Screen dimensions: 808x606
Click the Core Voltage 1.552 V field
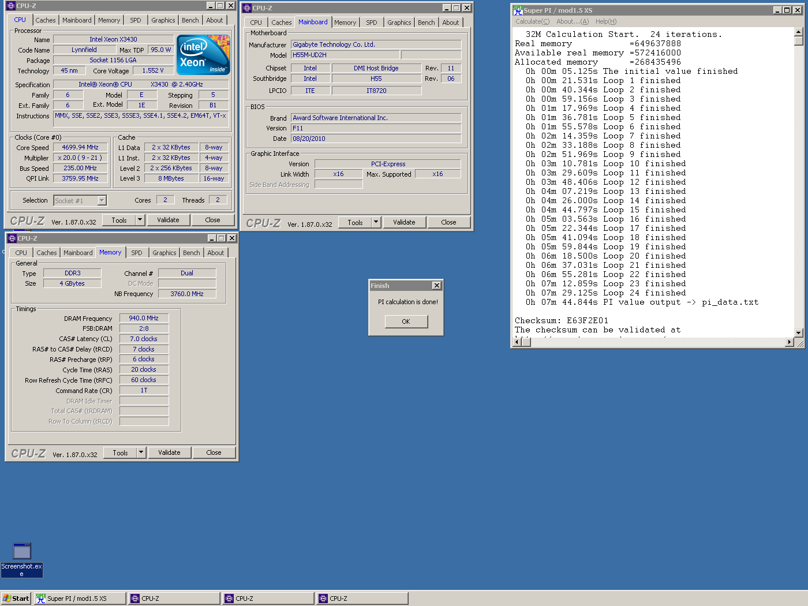154,70
